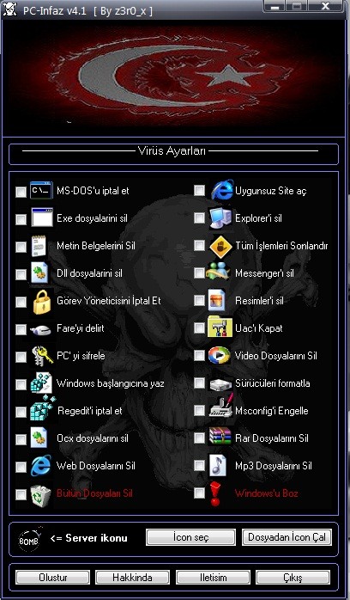Viewport: 350px width, 600px height.
Task: Open the Hakkinda about button
Action: pos(132,578)
